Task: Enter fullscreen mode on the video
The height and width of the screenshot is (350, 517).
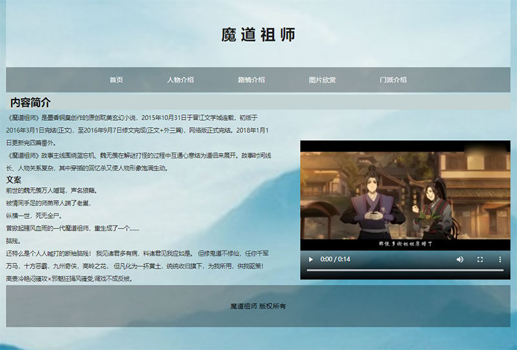Action: click(480, 260)
